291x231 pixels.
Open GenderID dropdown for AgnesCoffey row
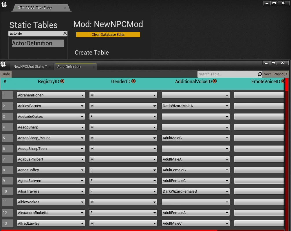click(123, 170)
